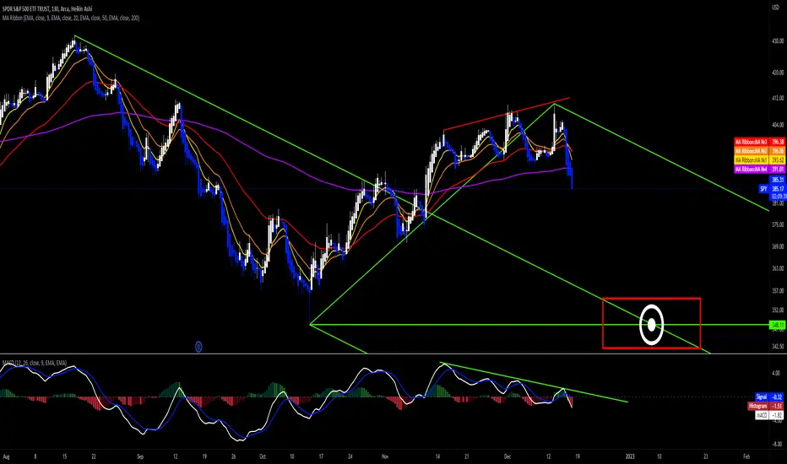787x464 pixels.
Task: Click the blue Signal value label
Action: (769, 397)
